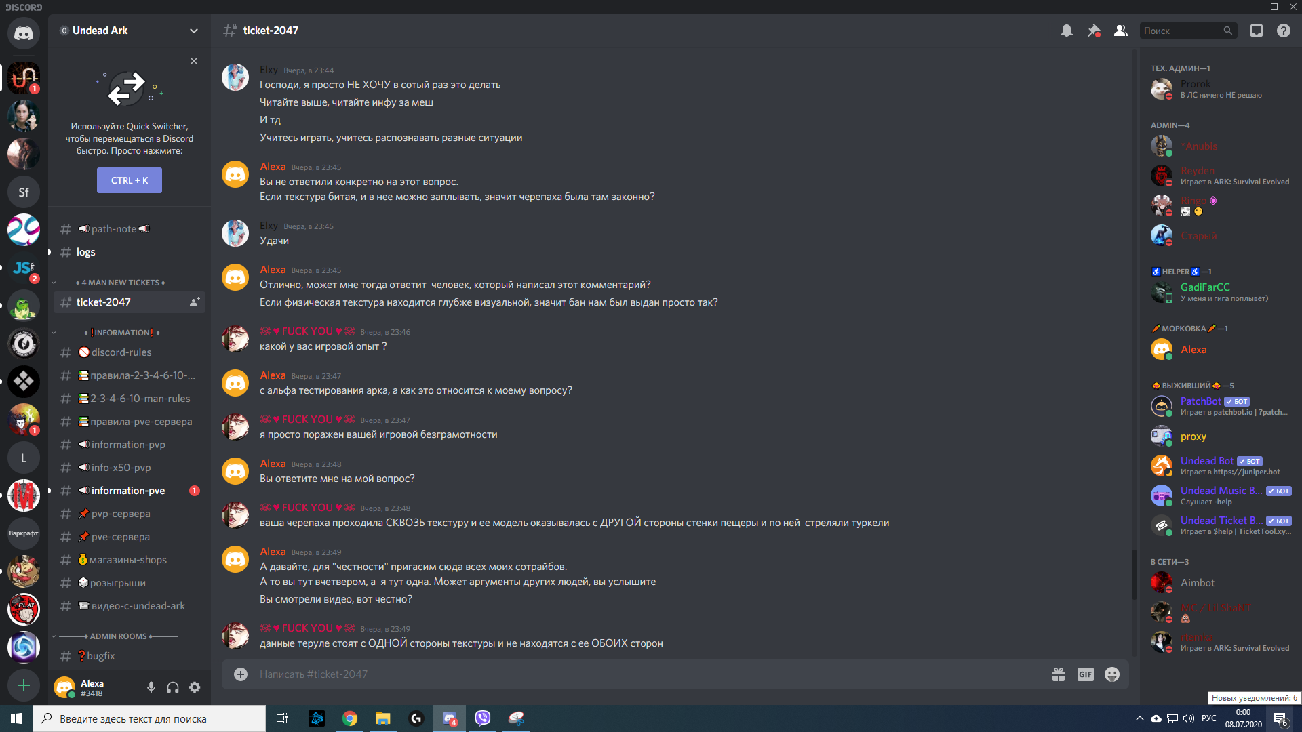Viewport: 1302px width, 732px height.
Task: Click the inbox/inbox tray icon
Action: coord(1257,30)
